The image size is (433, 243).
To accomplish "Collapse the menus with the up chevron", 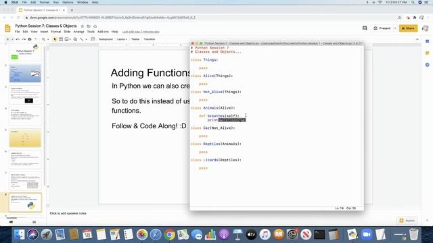I will [417, 39].
